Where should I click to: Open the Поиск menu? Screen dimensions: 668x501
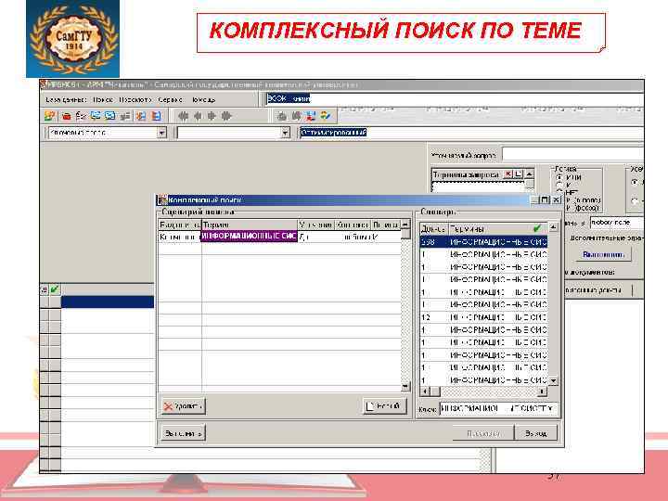[103, 99]
